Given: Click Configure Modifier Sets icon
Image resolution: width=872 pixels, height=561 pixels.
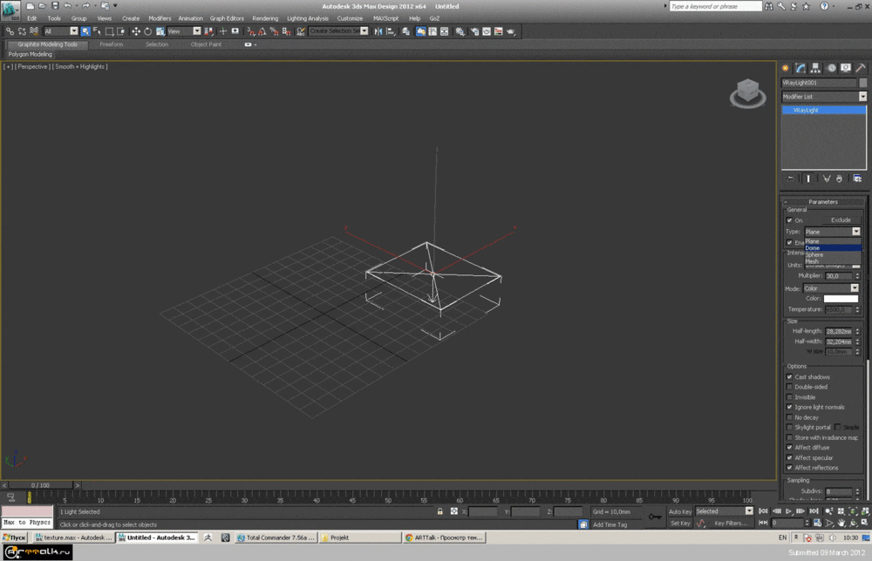Looking at the screenshot, I should (857, 179).
